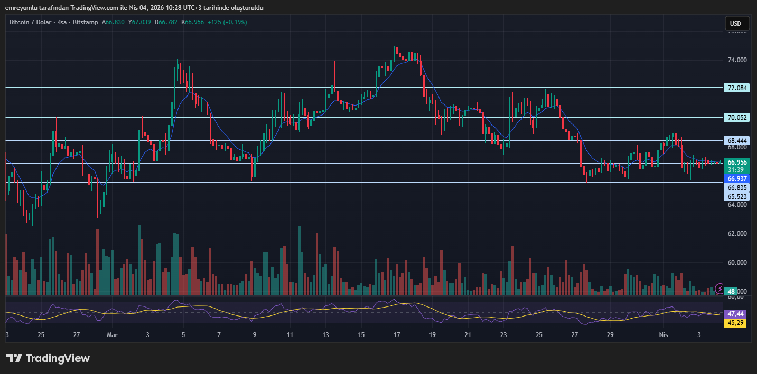Click the blue 66.937 price label
The height and width of the screenshot is (374, 757).
click(x=736, y=179)
